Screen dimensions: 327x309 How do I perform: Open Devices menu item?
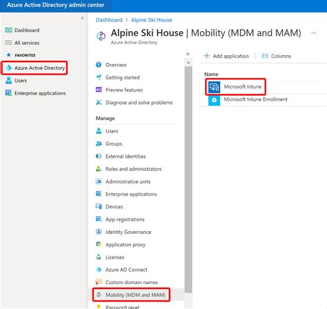(x=115, y=207)
